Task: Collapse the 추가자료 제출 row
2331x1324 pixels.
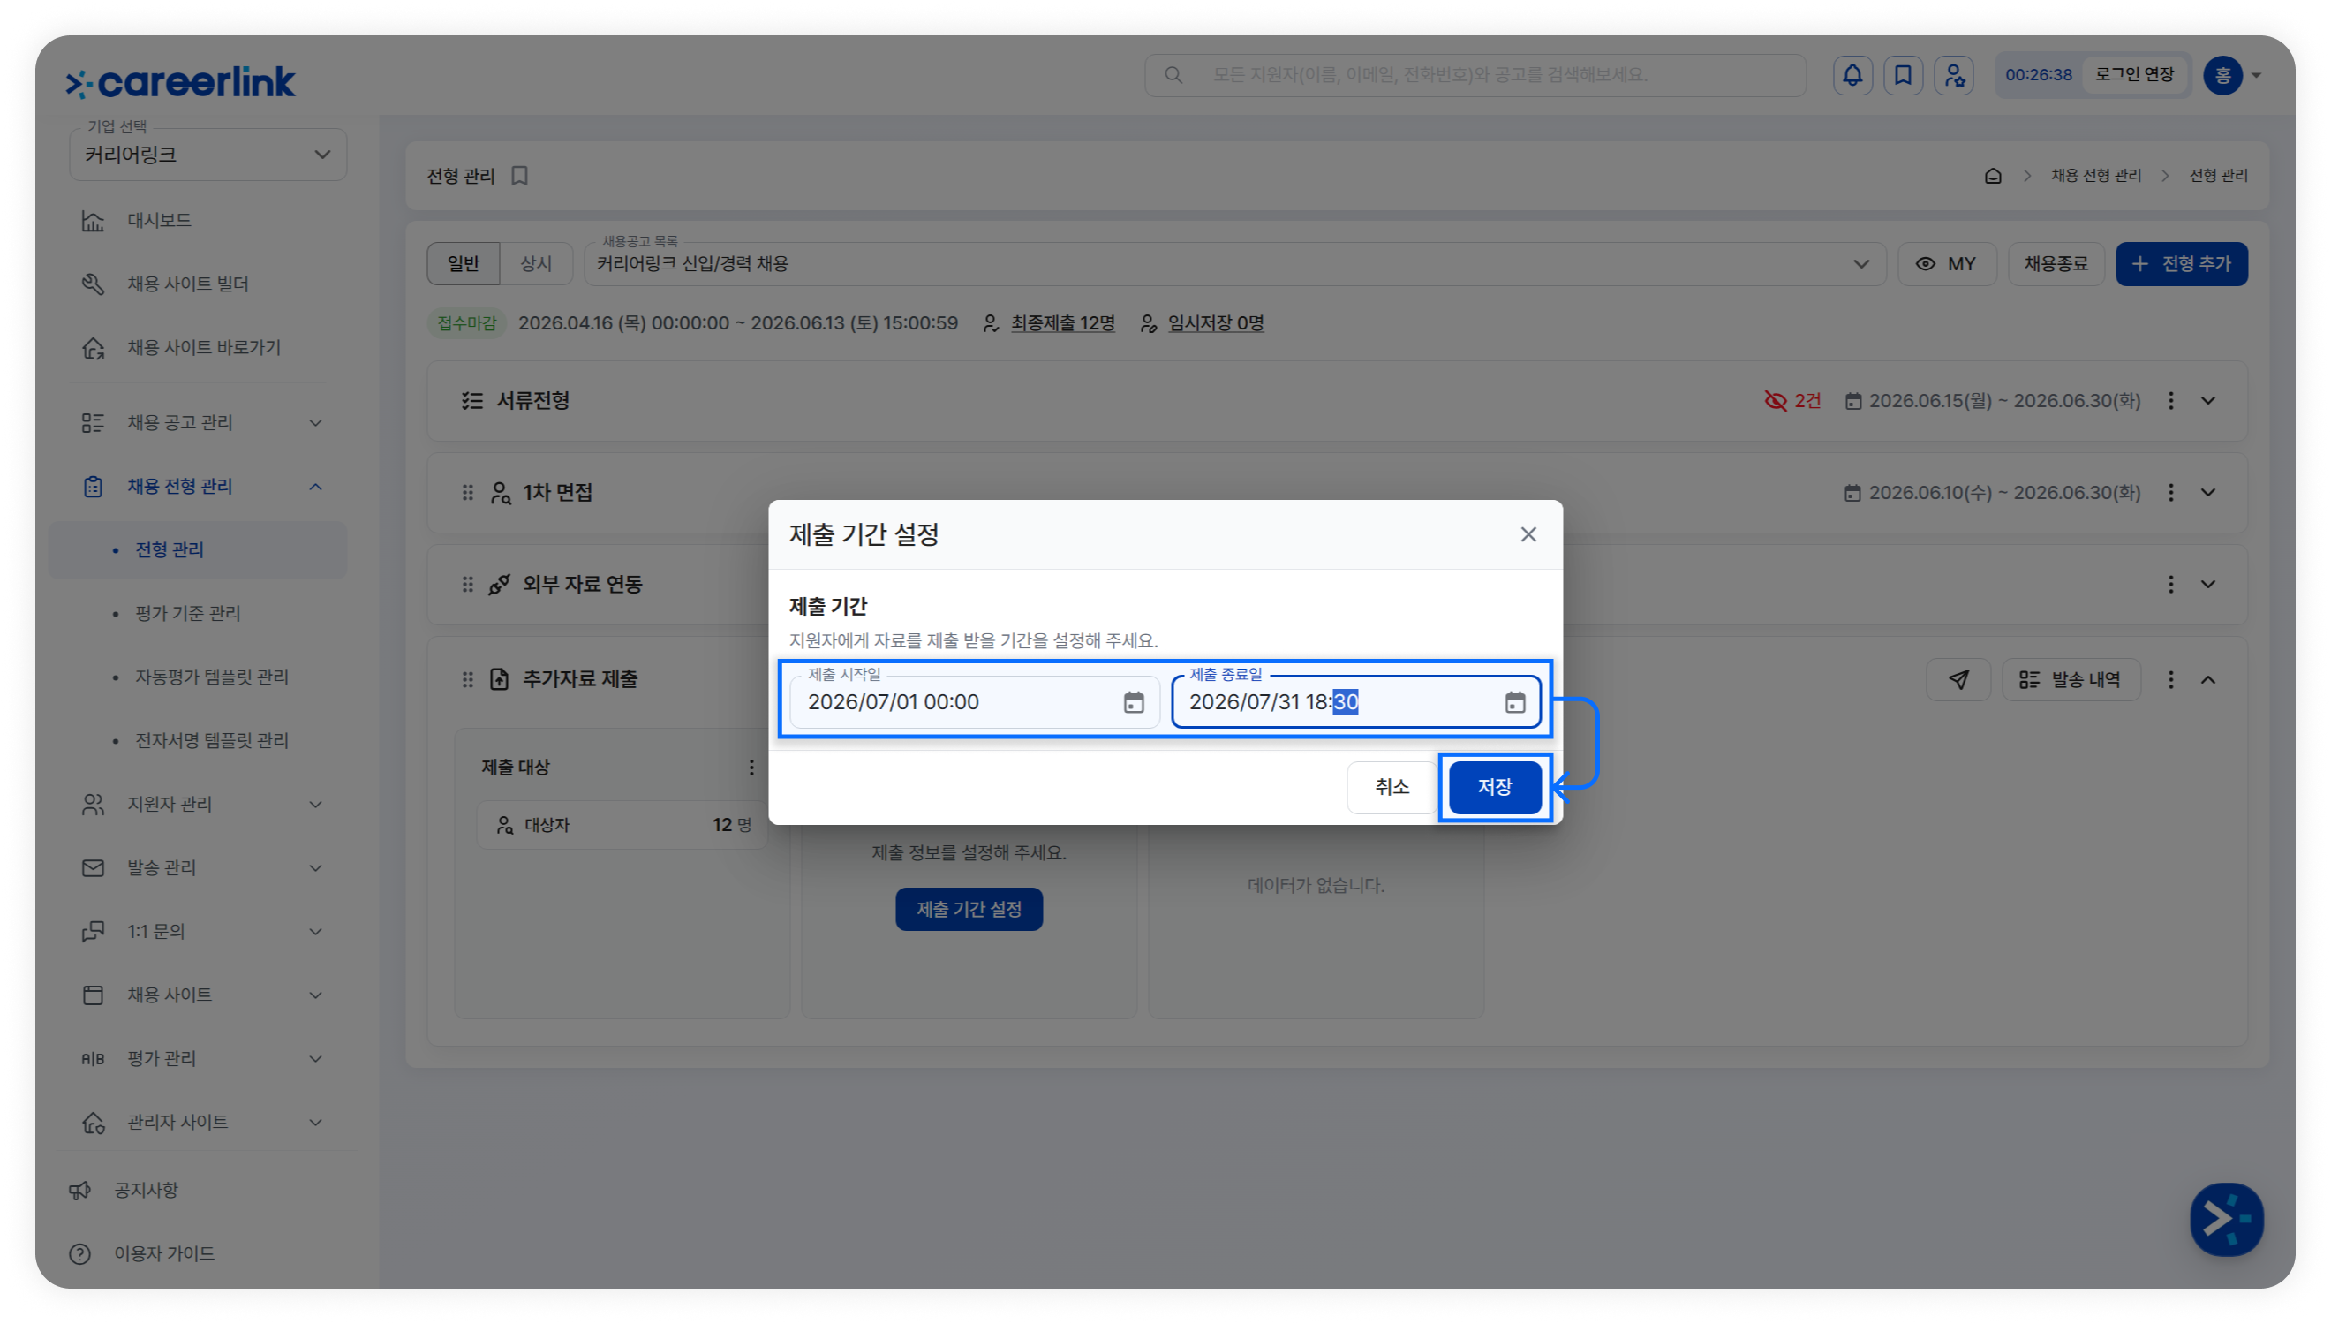Action: pyautogui.click(x=2207, y=679)
